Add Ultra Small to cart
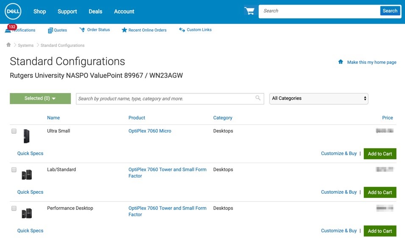Viewport: 405px width, 240px height. tap(380, 154)
